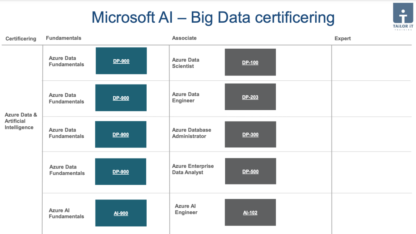416x234 pixels.
Task: Open the DP-500 Enterprise Data Analyst link
Action: 250,172
